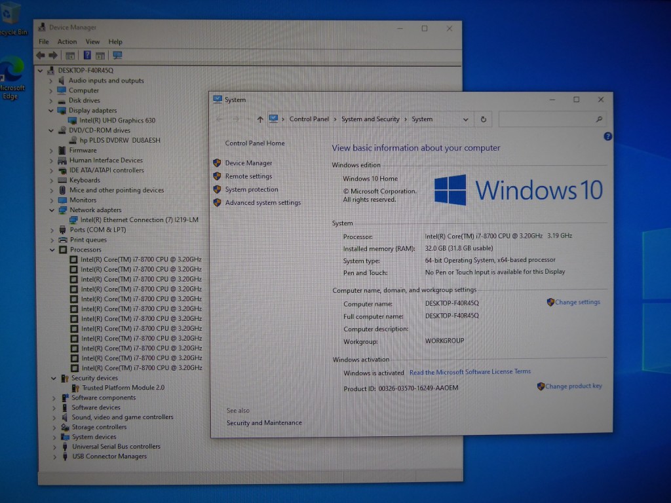Open the address bar history dropdown in System window
The width and height of the screenshot is (671, 503).
click(466, 119)
